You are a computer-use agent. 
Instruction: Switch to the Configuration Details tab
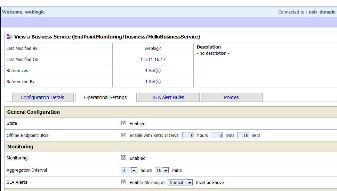point(42,97)
